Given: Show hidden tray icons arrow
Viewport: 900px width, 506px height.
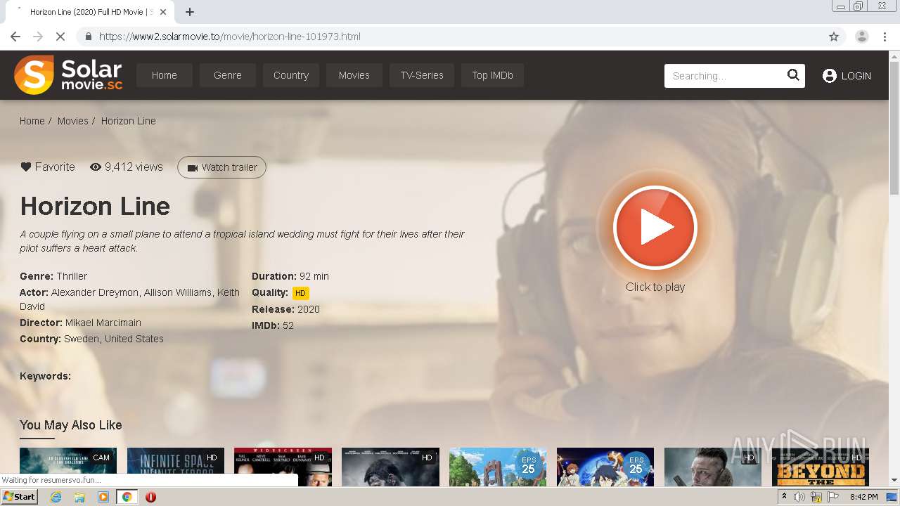Looking at the screenshot, I should tap(784, 497).
